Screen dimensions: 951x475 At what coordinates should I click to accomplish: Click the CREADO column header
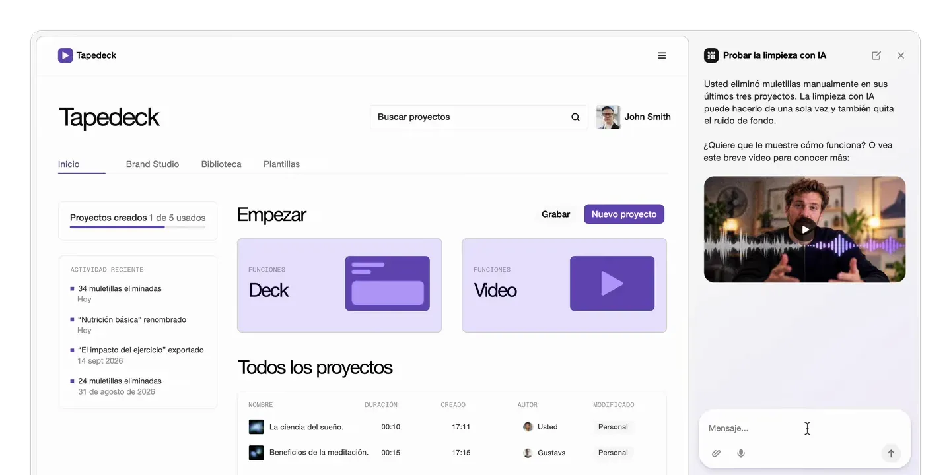click(453, 405)
